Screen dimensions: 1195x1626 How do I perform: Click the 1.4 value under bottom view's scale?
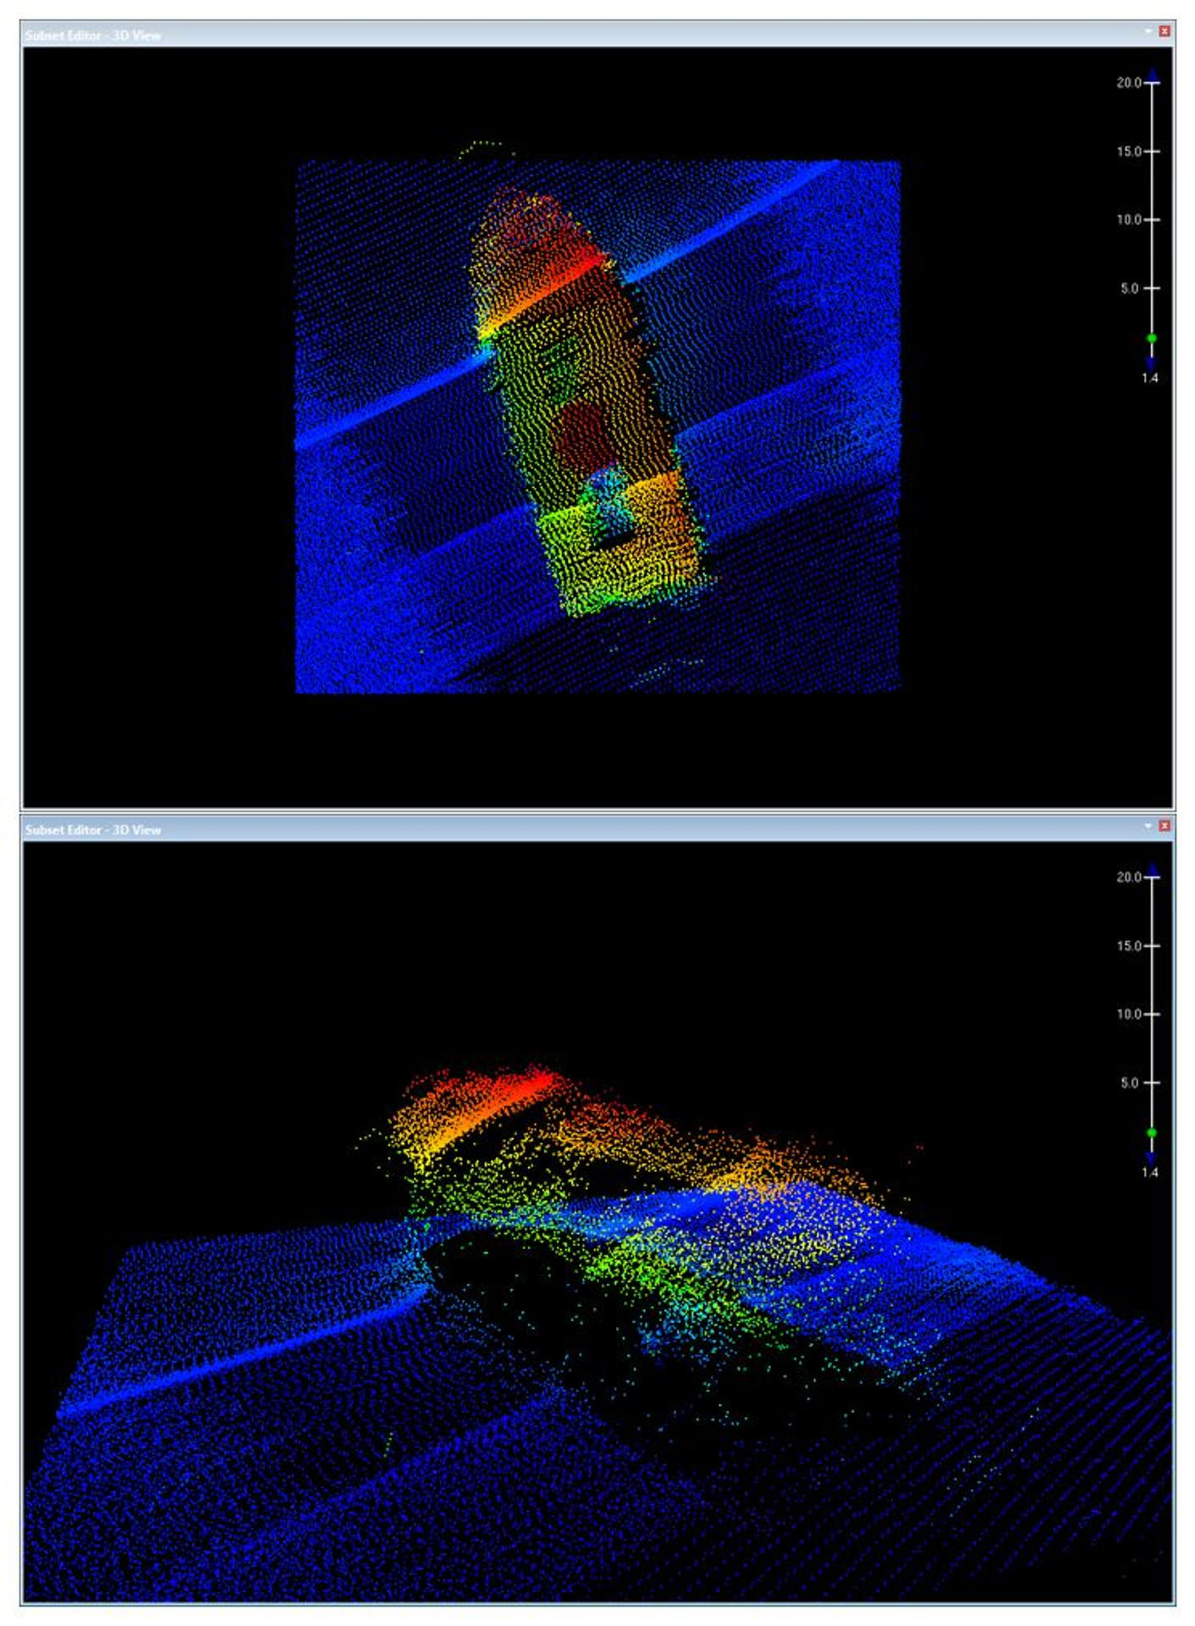[1149, 1173]
